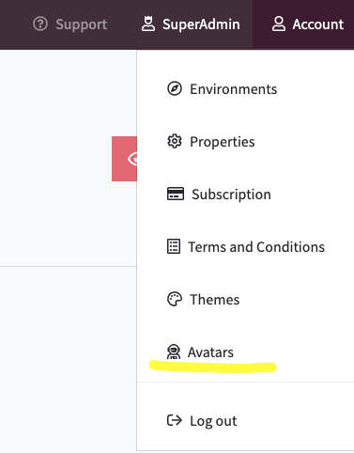Click the Properties gear icon
The image size is (354, 453).
click(175, 141)
